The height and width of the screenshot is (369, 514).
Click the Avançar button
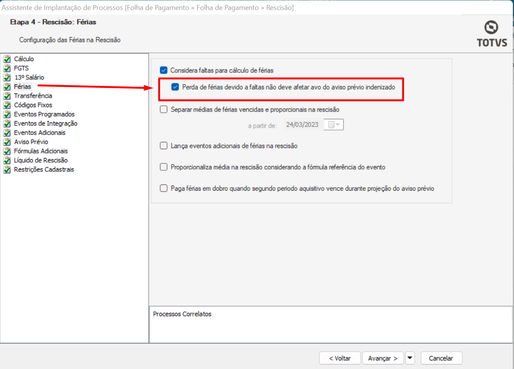click(383, 358)
